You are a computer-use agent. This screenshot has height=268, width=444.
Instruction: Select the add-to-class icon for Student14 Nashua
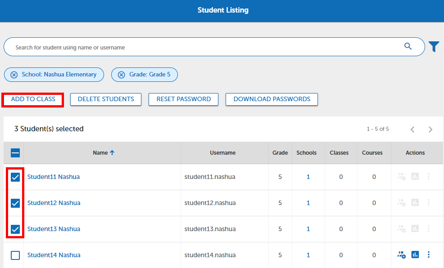pos(401,255)
